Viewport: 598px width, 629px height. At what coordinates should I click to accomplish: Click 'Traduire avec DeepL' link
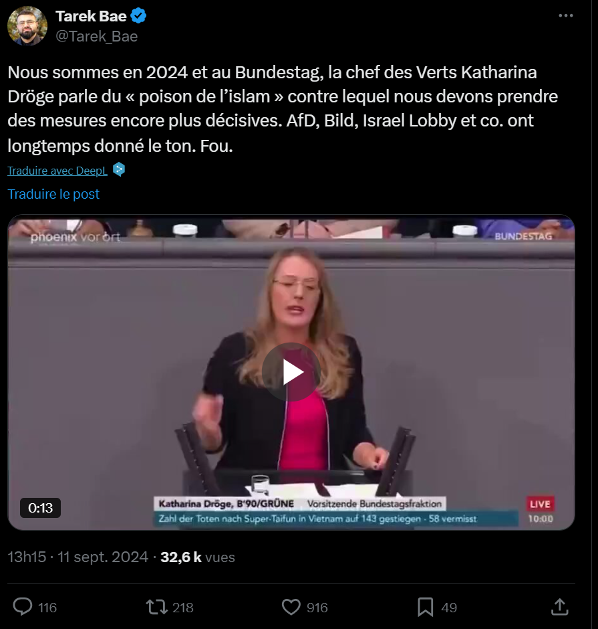[x=57, y=171]
